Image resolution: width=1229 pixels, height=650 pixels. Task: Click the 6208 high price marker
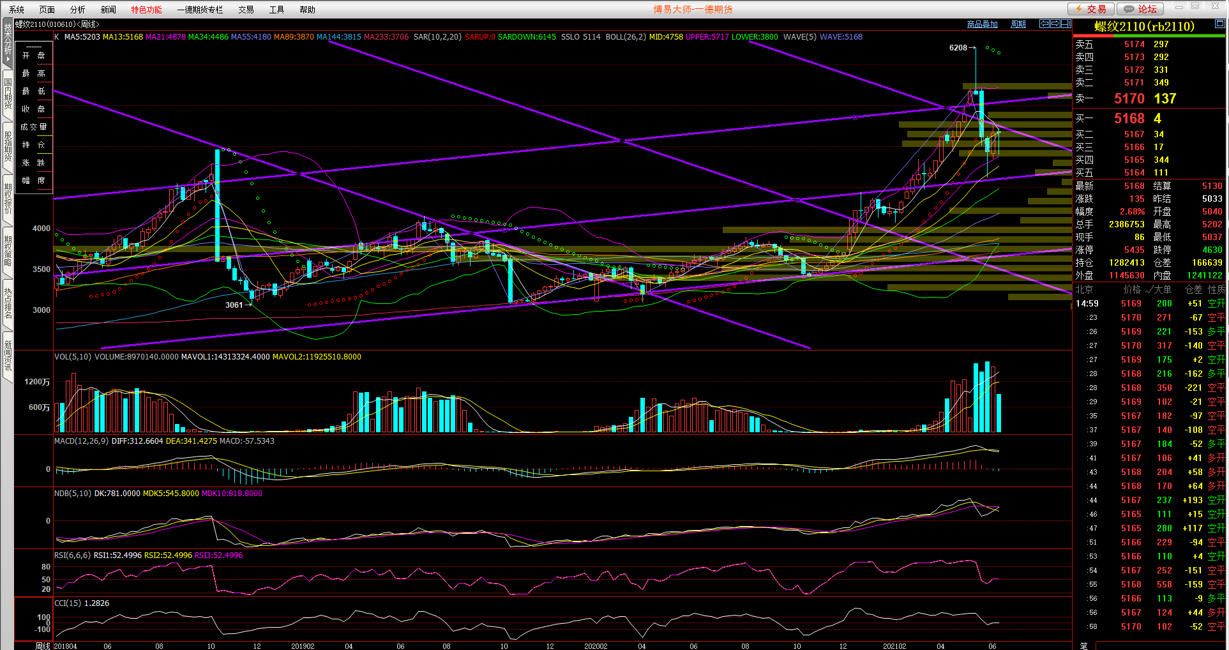(958, 48)
